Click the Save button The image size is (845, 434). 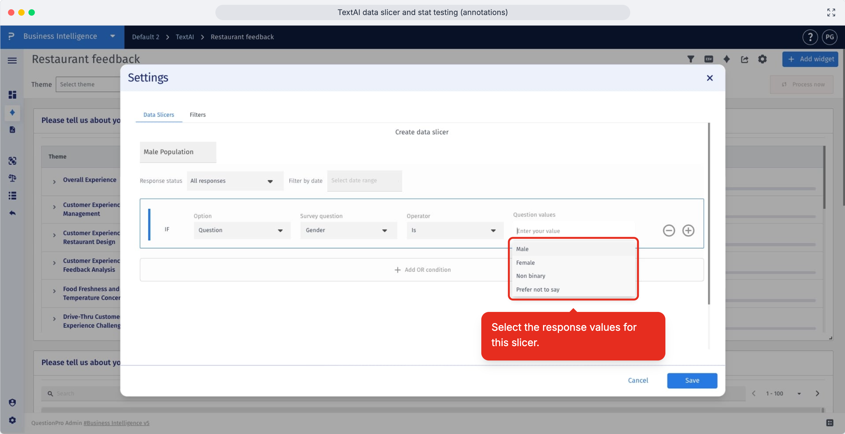pyautogui.click(x=692, y=380)
